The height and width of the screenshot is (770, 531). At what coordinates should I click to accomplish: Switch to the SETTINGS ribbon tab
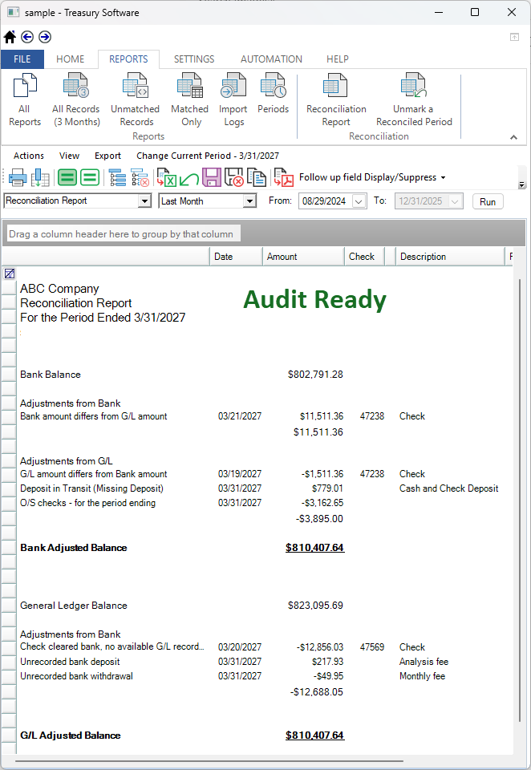[194, 59]
